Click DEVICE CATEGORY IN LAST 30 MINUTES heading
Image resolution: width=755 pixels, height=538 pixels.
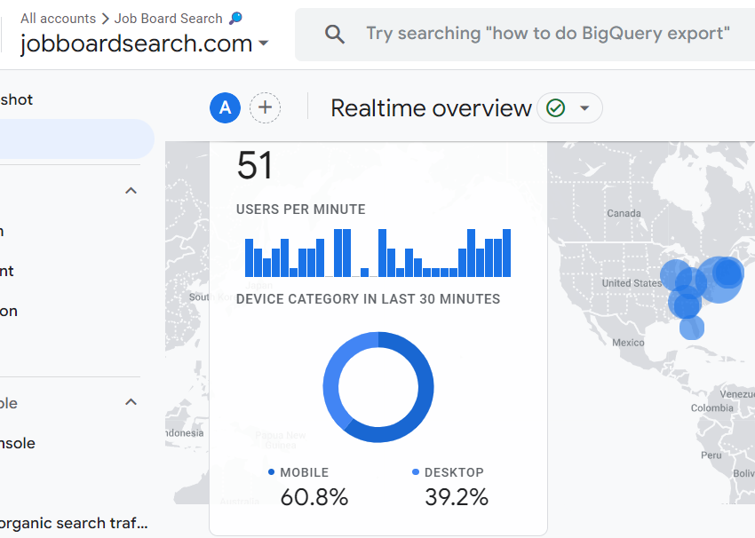tap(368, 299)
